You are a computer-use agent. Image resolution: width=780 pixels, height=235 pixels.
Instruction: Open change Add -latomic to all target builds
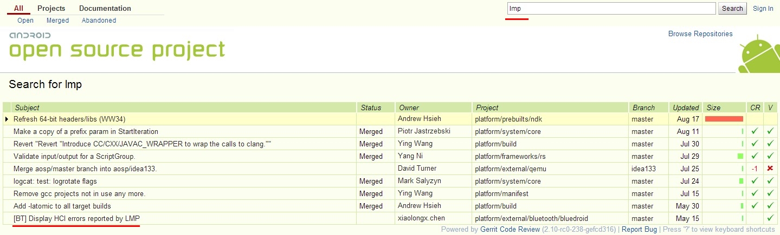tap(62, 206)
